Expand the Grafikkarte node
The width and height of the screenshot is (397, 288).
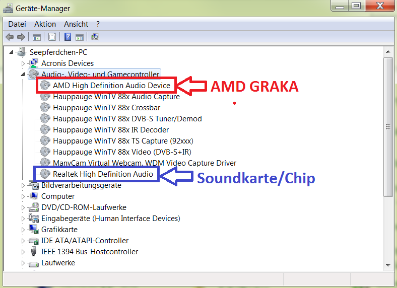[x=23, y=230]
